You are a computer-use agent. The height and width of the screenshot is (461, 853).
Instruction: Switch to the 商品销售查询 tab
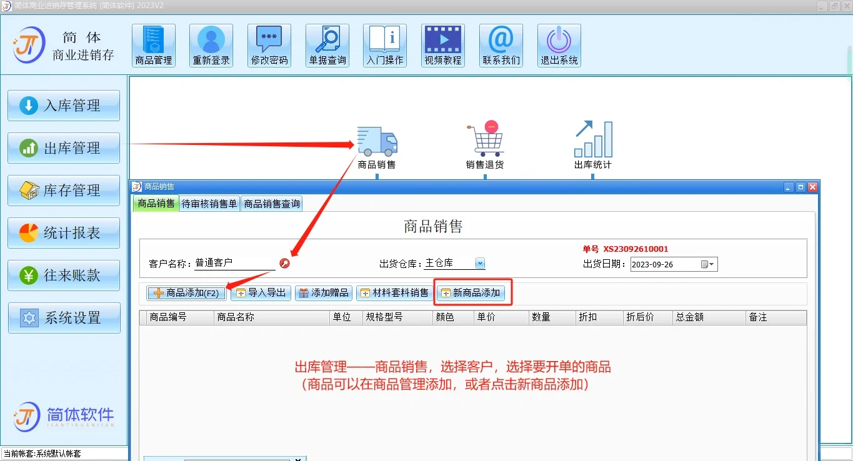pyautogui.click(x=271, y=204)
